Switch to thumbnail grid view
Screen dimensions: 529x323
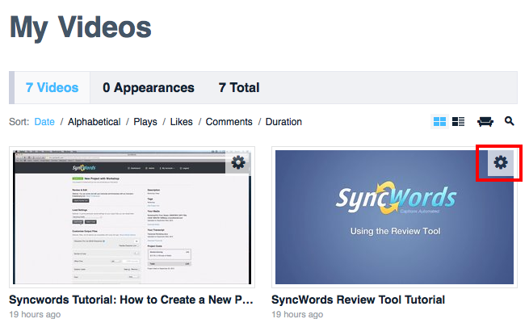(x=439, y=121)
